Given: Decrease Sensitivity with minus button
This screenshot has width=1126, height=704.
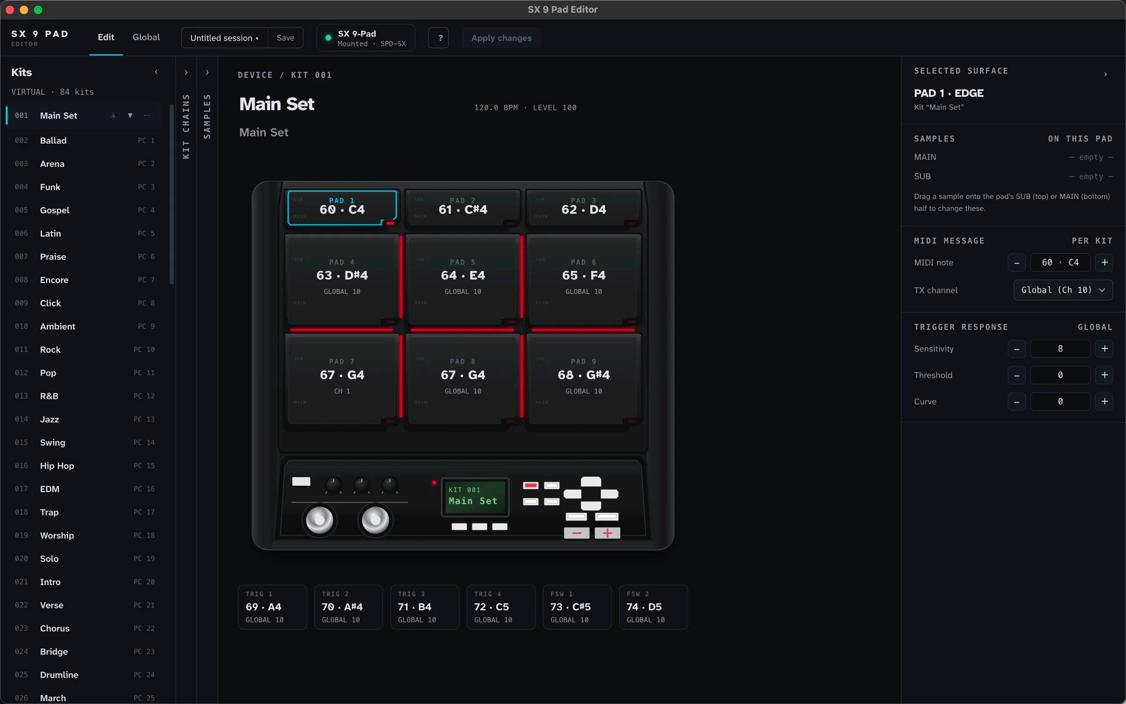Looking at the screenshot, I should coord(1016,349).
